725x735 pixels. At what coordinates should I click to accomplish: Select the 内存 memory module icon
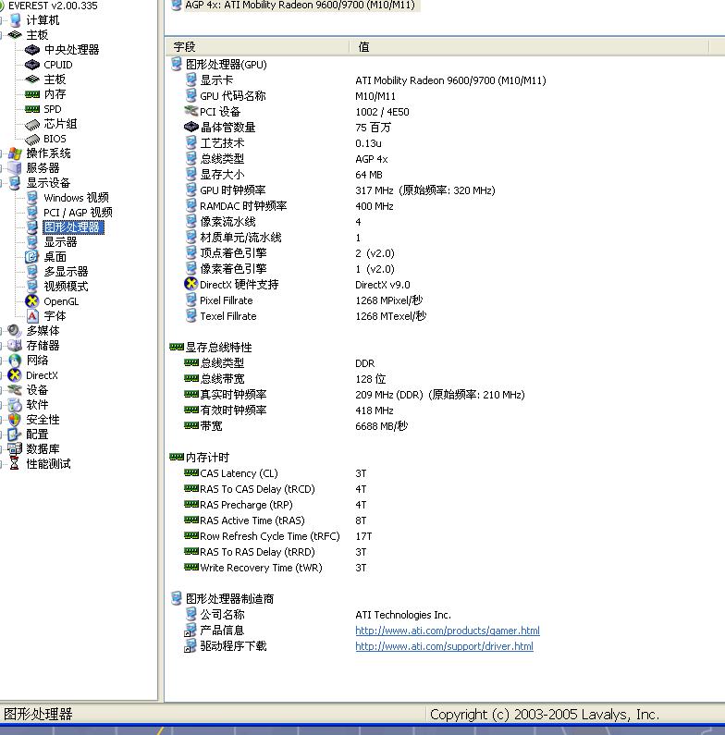(31, 94)
